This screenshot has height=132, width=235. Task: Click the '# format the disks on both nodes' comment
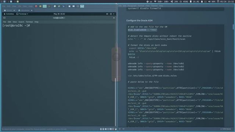pos(147,45)
